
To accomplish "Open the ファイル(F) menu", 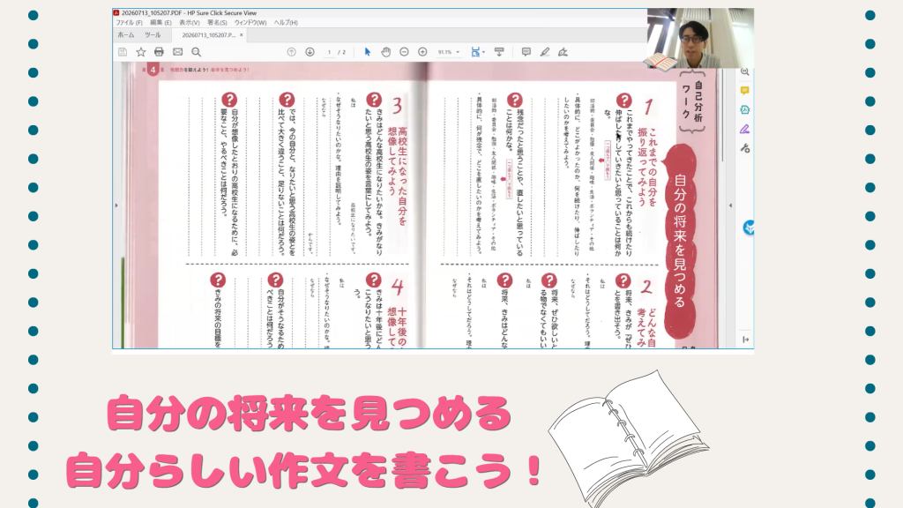I will click(129, 22).
